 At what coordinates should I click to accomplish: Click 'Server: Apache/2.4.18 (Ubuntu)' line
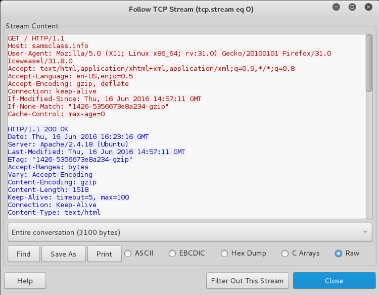pyautogui.click(x=68, y=144)
